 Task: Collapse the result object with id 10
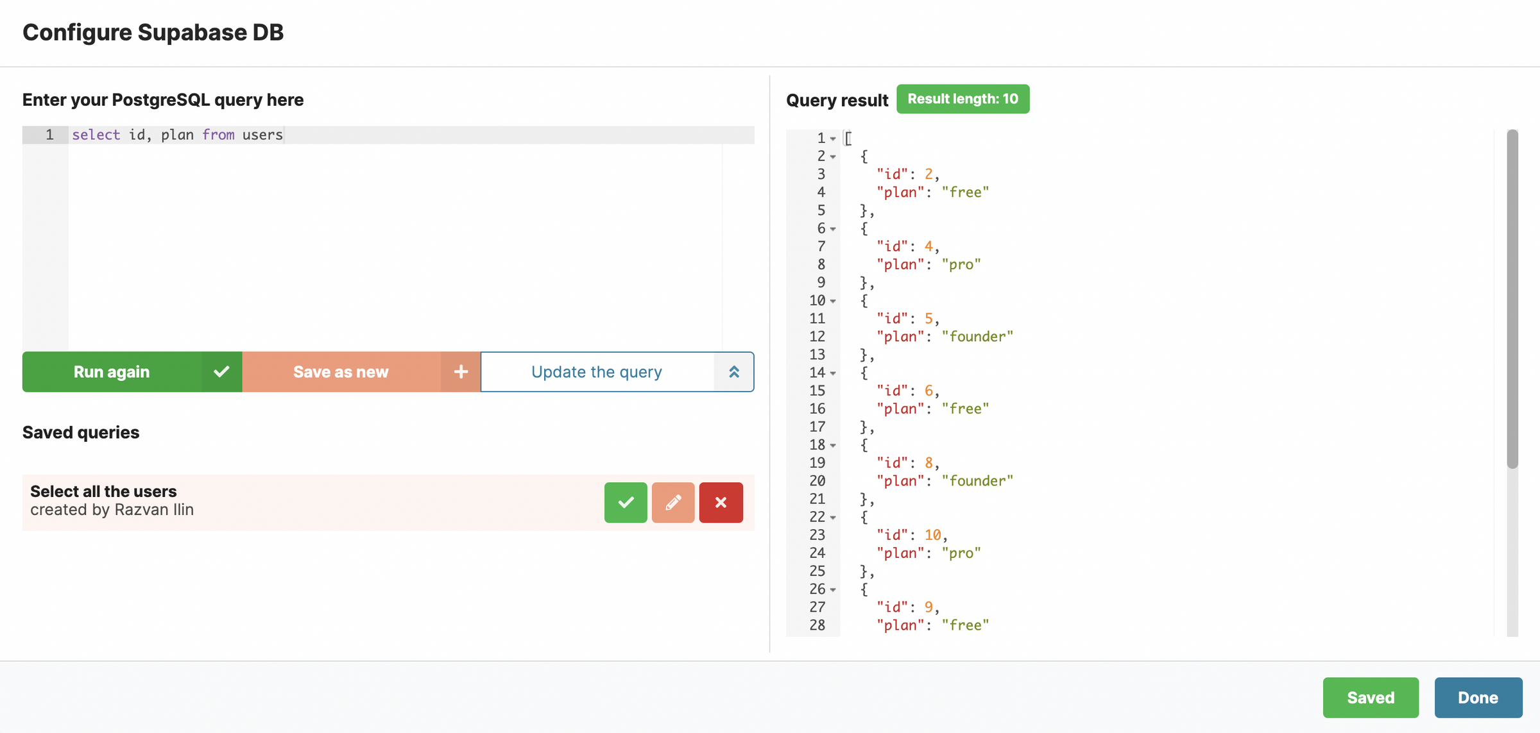tap(833, 517)
